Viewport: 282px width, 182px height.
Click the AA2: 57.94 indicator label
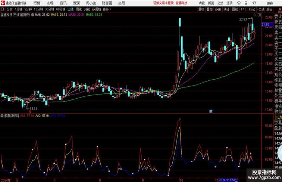click(x=43, y=116)
